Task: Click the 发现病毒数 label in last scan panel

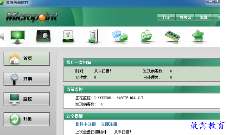Action: tap(153, 71)
